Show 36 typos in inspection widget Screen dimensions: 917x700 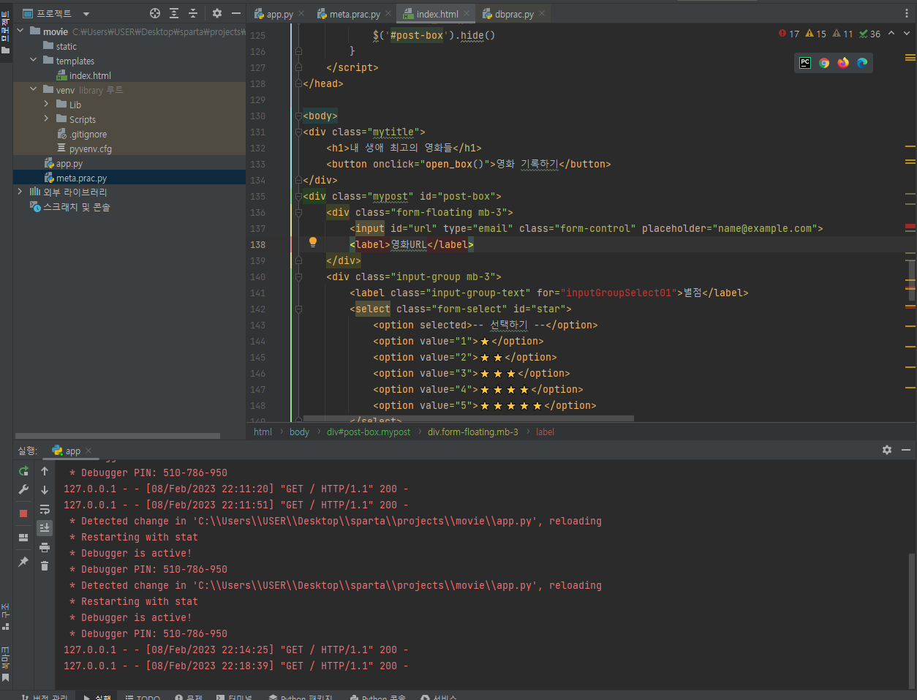870,34
